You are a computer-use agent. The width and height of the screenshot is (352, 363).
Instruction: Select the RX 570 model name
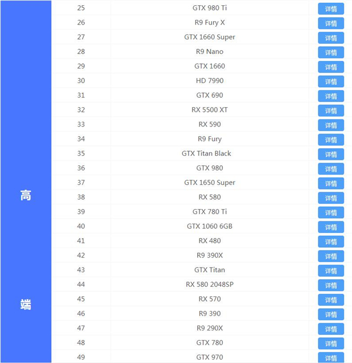[x=209, y=299]
